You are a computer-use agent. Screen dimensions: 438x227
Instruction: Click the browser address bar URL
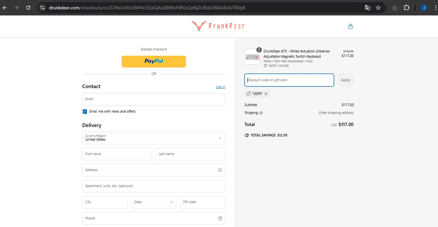point(147,8)
